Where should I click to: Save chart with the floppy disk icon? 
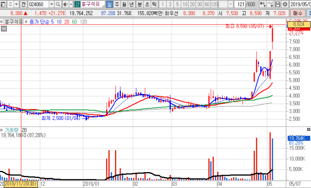coord(278,4)
